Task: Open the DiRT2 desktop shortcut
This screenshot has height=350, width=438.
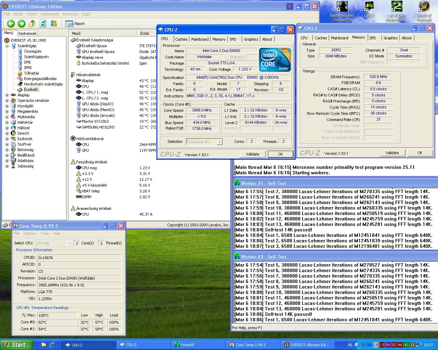Action: [369, 10]
